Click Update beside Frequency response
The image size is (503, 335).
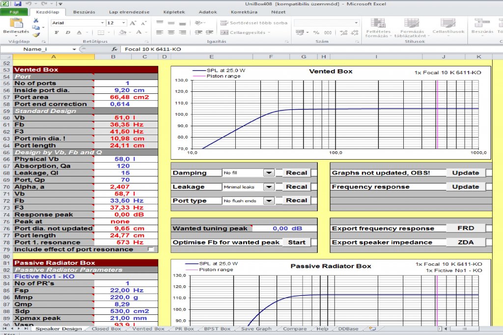[x=466, y=187]
